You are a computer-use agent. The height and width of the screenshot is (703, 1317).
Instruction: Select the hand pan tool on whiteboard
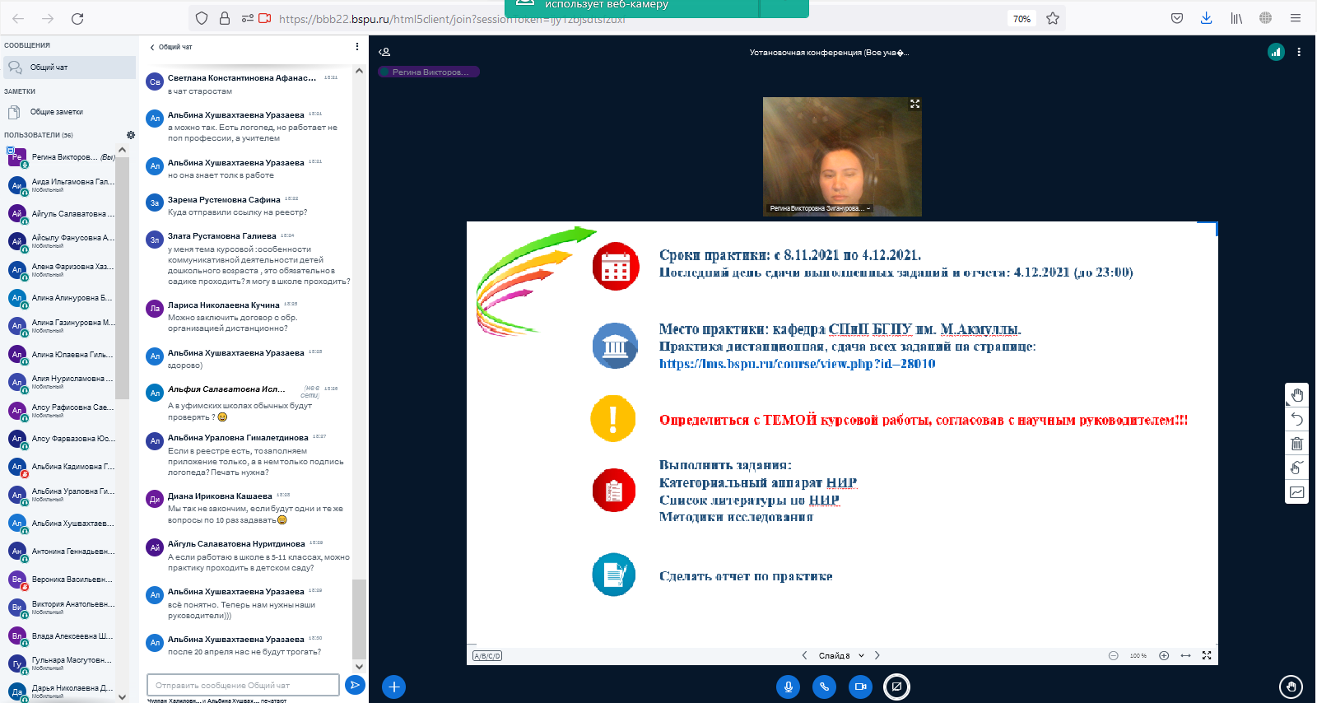pyautogui.click(x=1296, y=395)
